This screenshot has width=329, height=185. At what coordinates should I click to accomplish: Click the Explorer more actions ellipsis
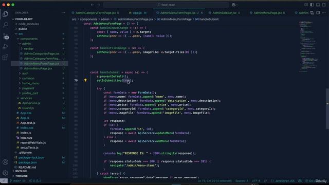(x=63, y=13)
